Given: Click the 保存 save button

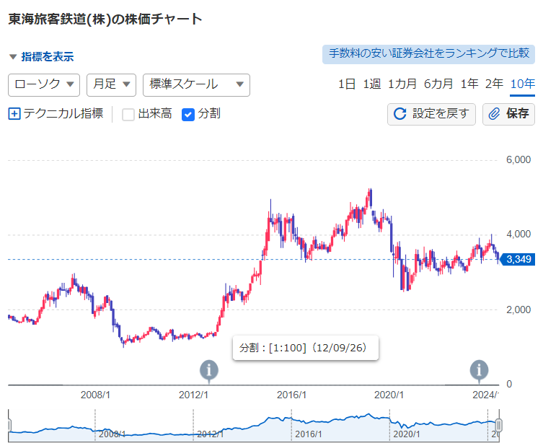Looking at the screenshot, I should point(508,114).
